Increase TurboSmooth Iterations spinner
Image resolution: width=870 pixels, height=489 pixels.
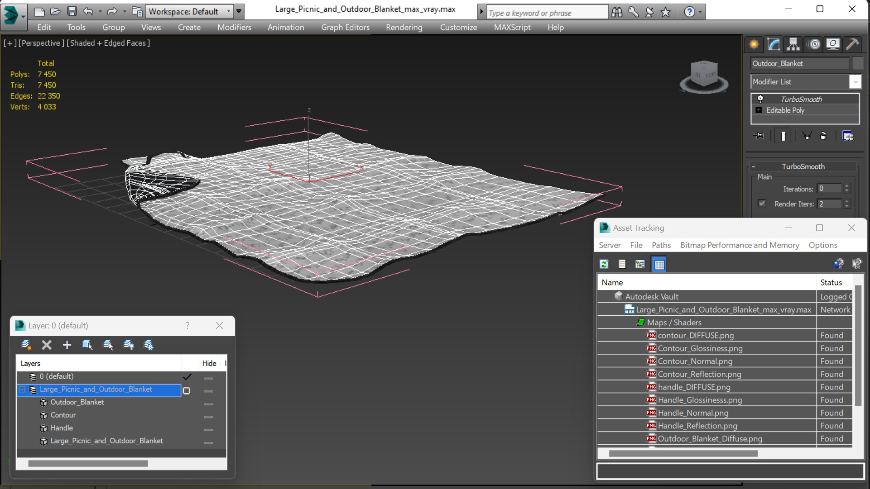click(x=847, y=186)
